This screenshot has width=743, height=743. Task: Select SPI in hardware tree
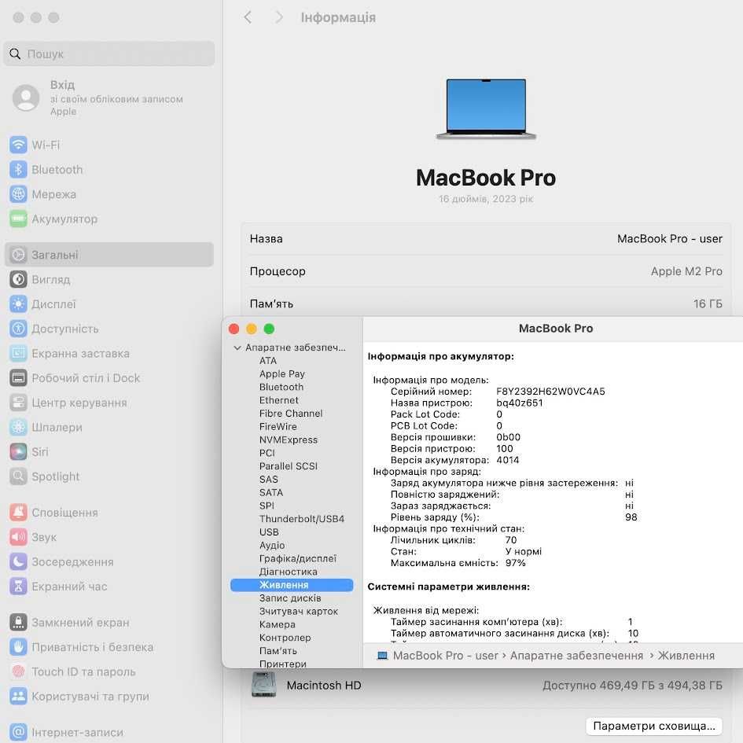point(267,506)
